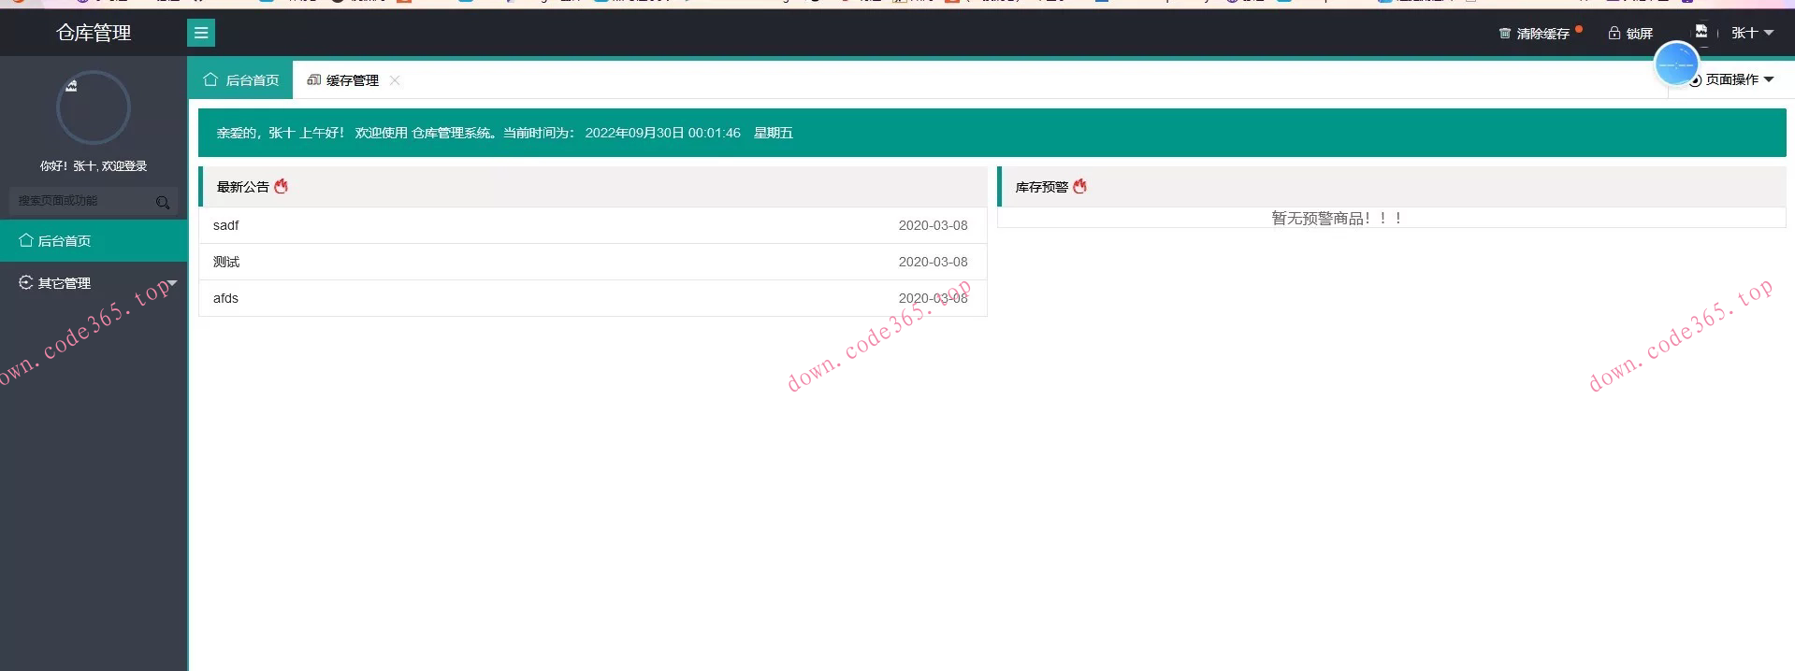
Task: Click the sidebar search magnifier icon
Action: click(x=163, y=202)
